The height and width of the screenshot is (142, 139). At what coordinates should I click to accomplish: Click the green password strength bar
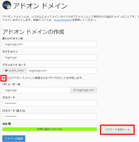(49, 129)
